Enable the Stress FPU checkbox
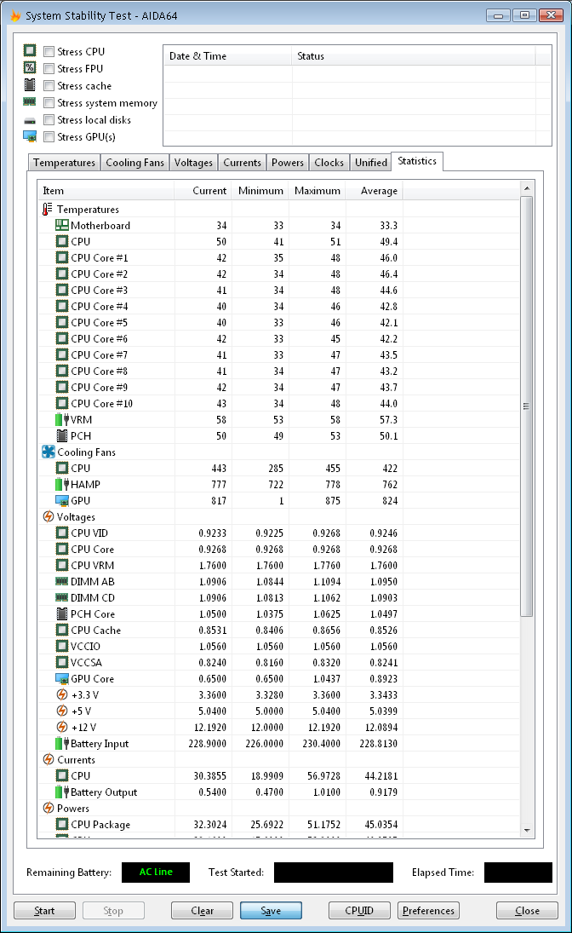Screen dimensions: 572x933 [49, 69]
